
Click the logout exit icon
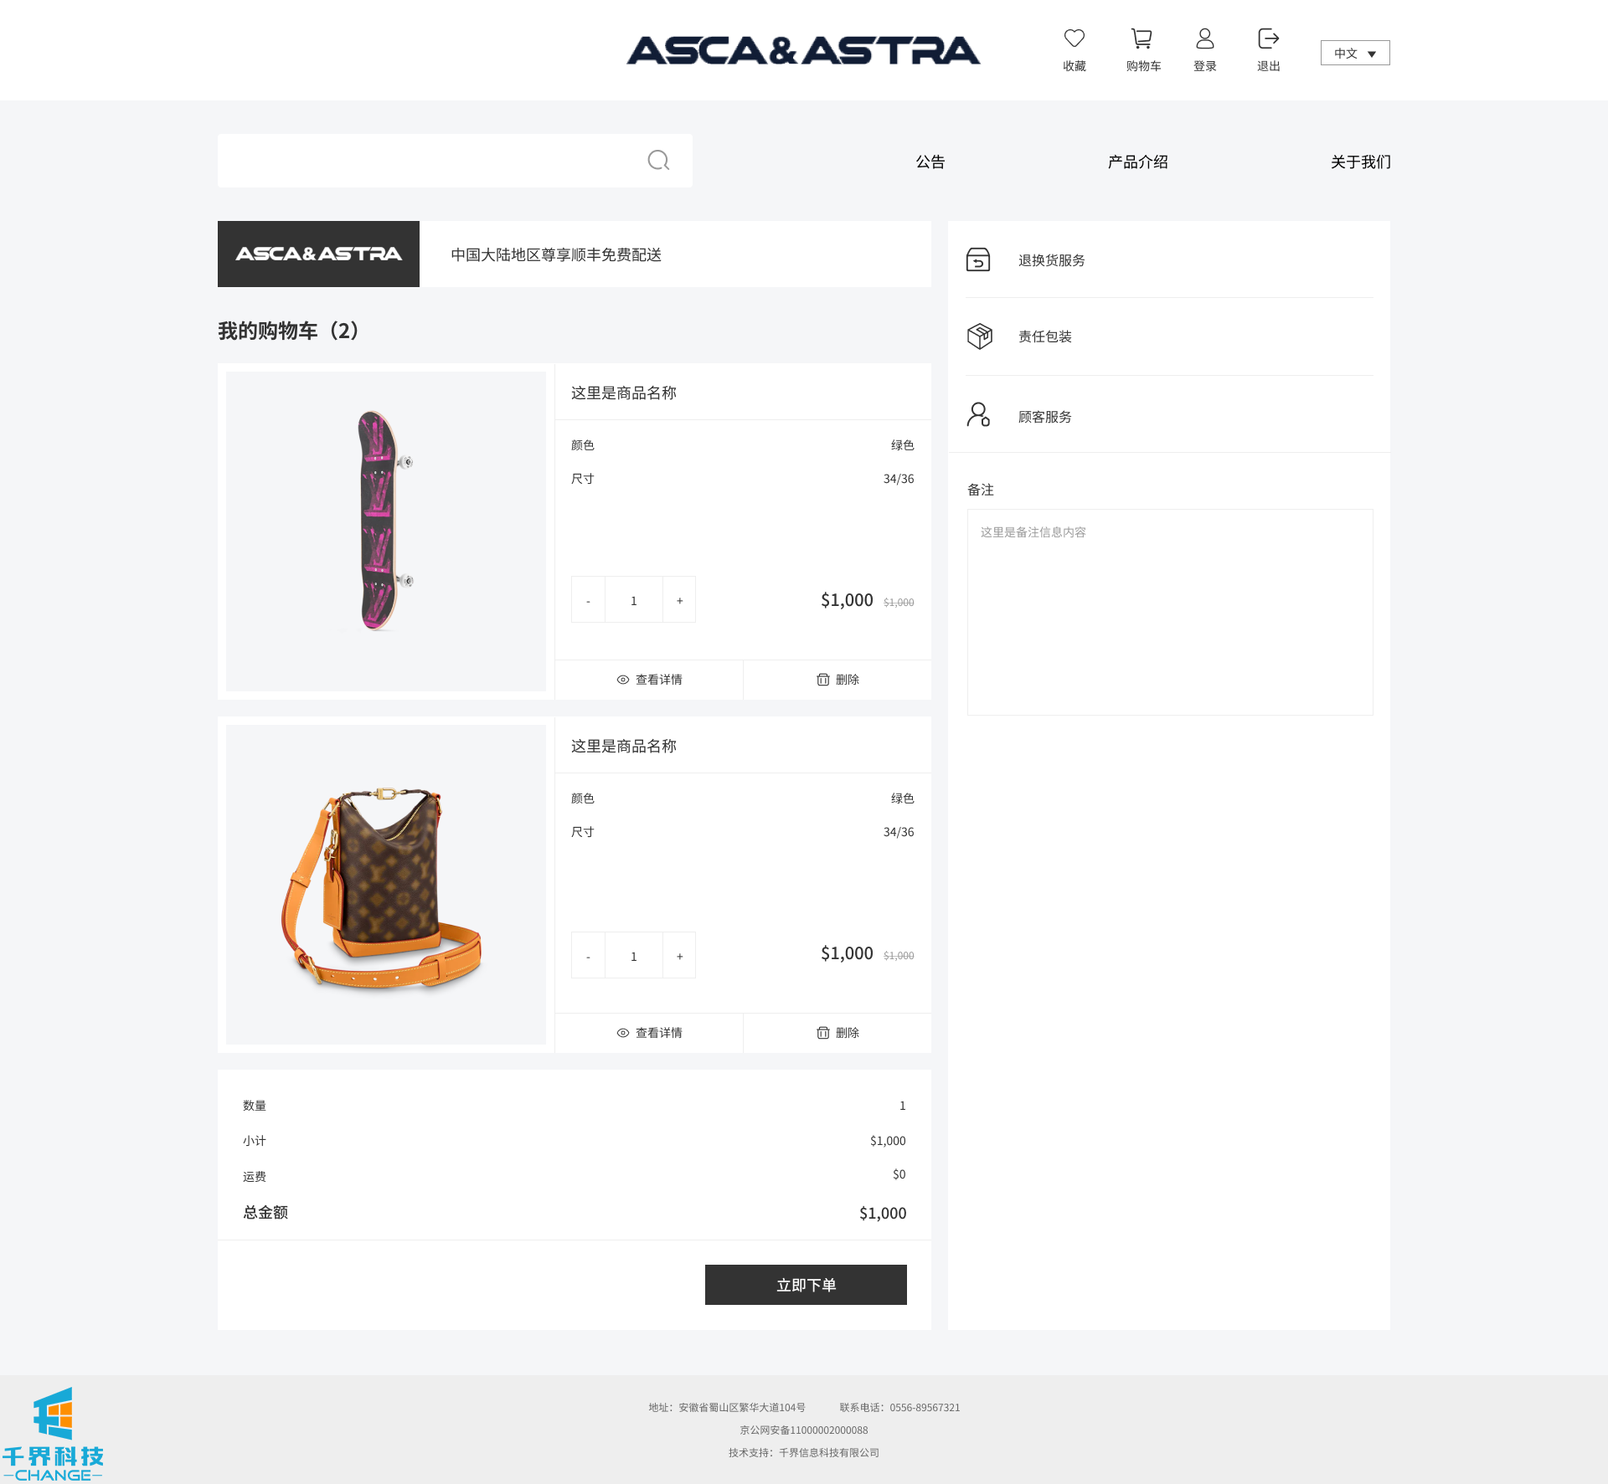tap(1268, 39)
